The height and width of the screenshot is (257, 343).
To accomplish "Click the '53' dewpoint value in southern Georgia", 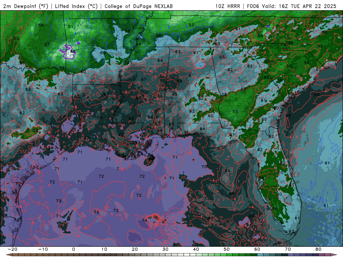I will tap(235, 111).
